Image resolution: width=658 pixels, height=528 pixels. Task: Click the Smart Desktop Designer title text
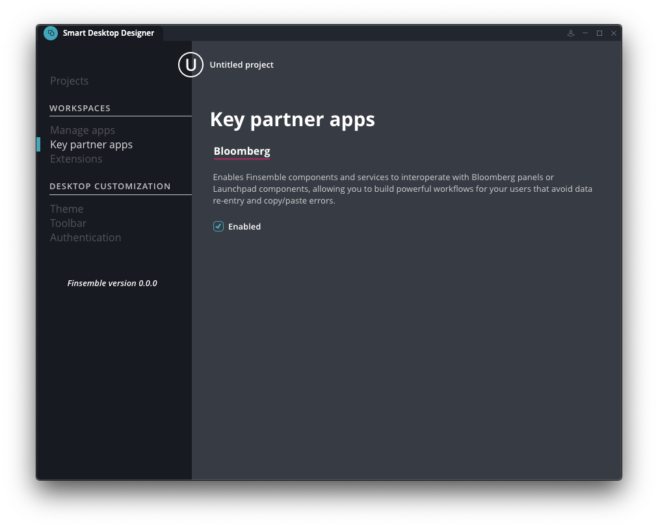pyautogui.click(x=109, y=33)
